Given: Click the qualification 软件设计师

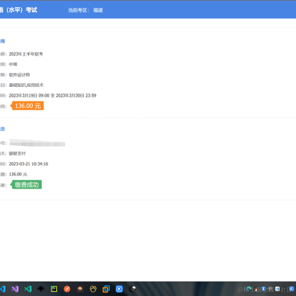Looking at the screenshot, I should tap(19, 75).
